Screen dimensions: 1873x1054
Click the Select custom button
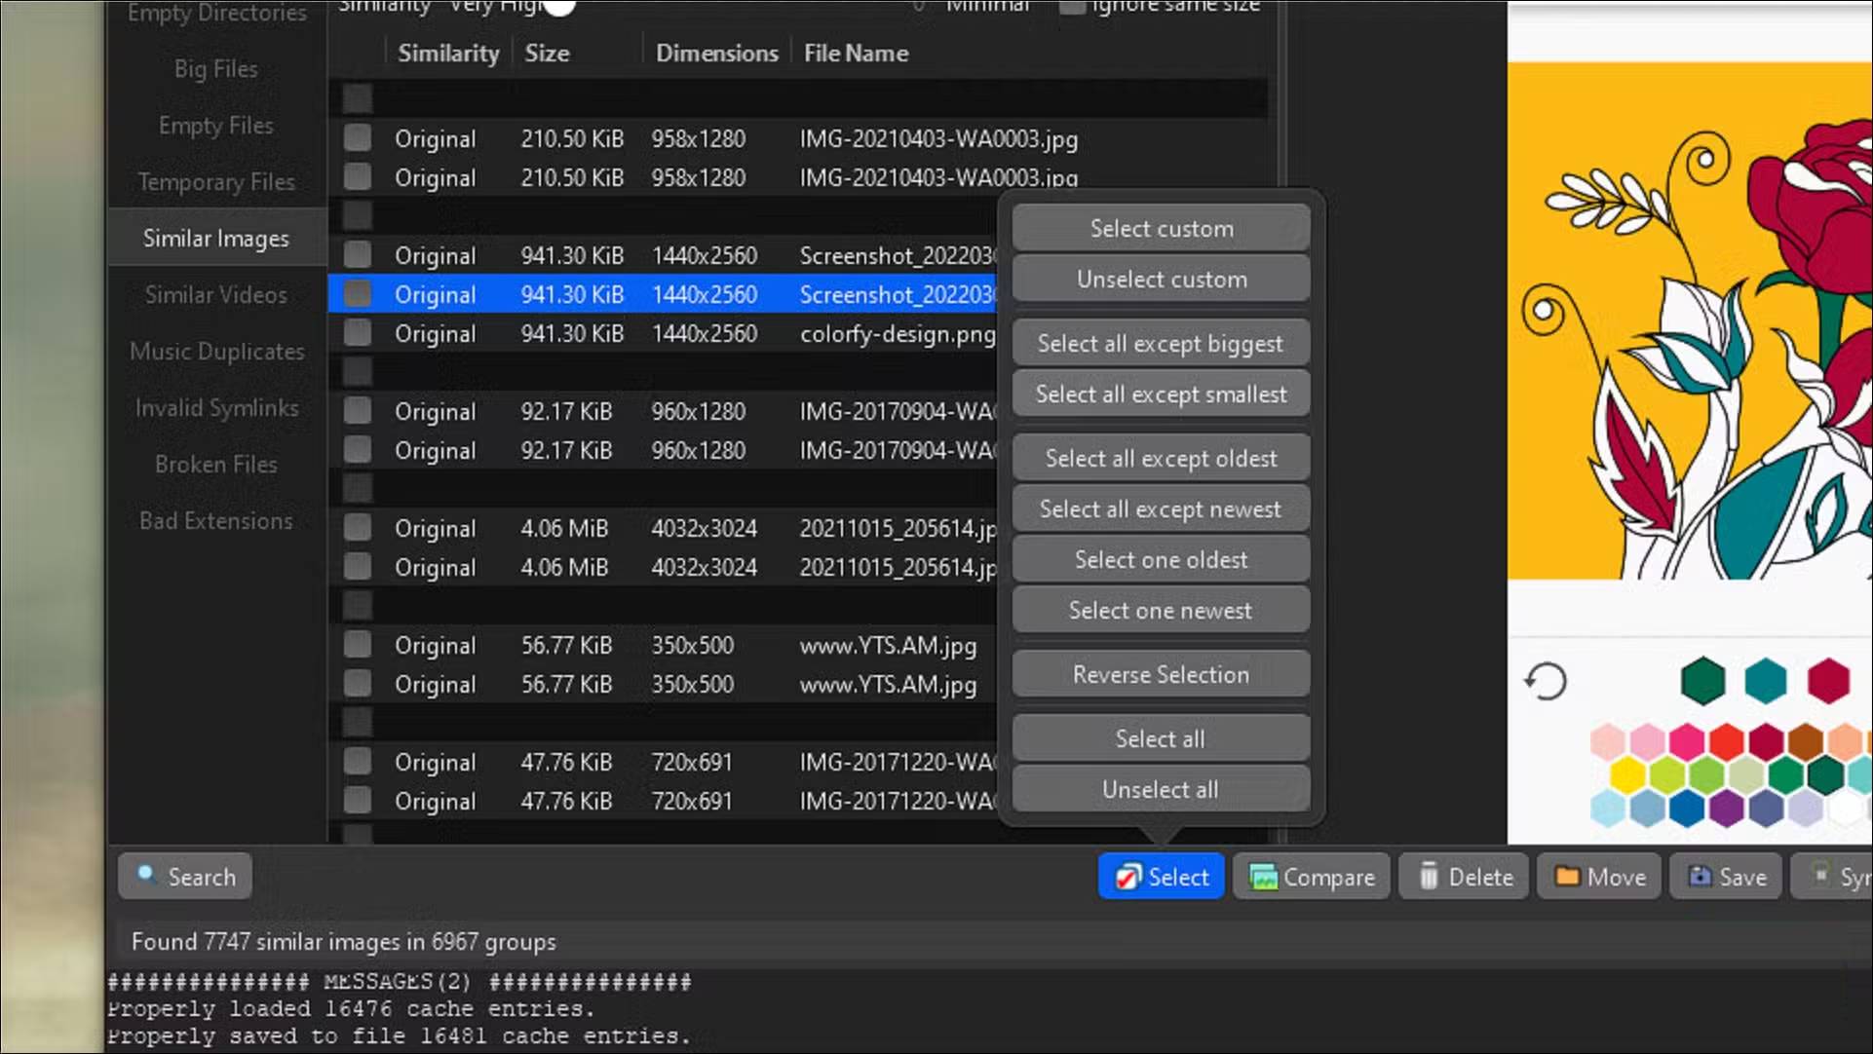(1160, 228)
